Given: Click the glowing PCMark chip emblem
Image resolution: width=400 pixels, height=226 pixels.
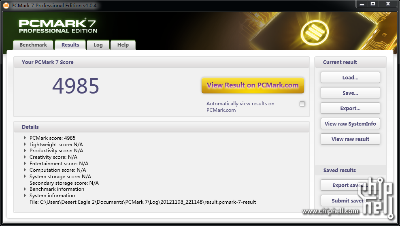Looking at the screenshot, I should [315, 33].
